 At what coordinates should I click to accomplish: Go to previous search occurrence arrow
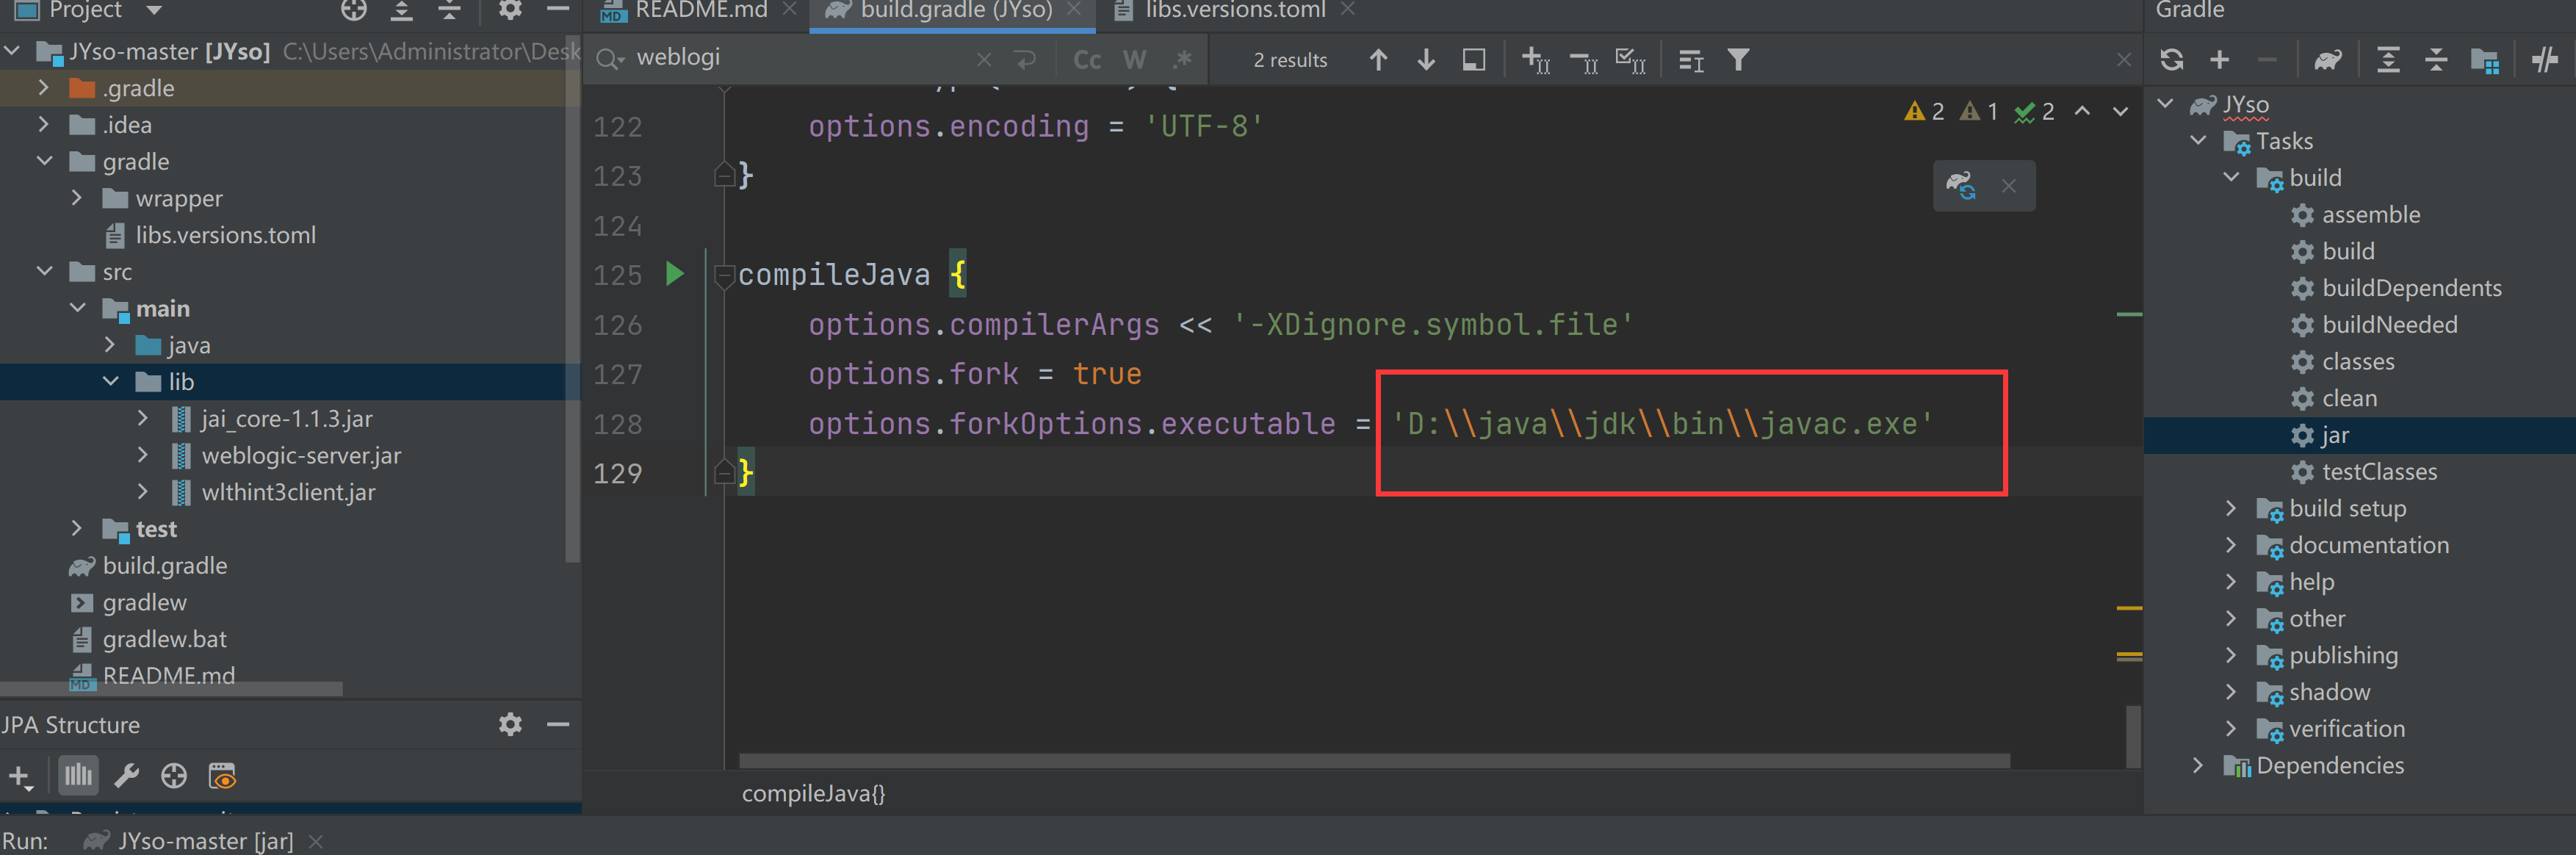click(x=1378, y=60)
